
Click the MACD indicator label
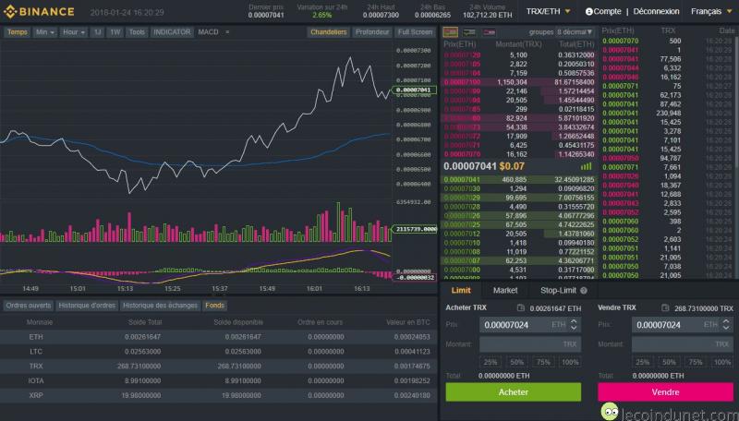[x=208, y=32]
